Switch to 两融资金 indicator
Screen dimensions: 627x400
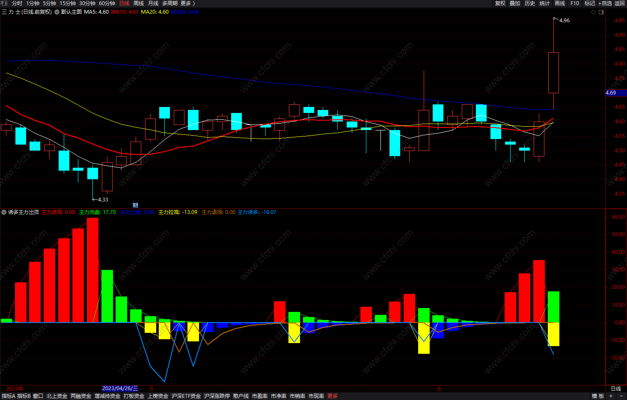pos(81,396)
